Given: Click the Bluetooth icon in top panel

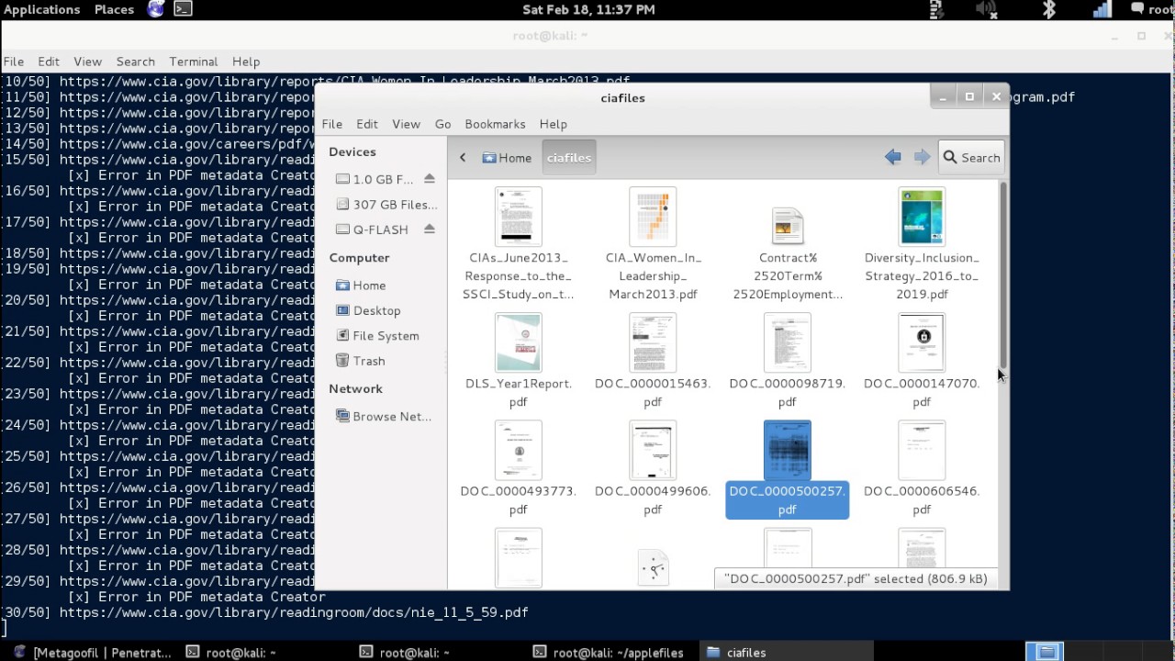Looking at the screenshot, I should (x=1049, y=9).
